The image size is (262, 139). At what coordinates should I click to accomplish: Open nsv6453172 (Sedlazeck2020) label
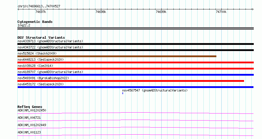[41, 84]
